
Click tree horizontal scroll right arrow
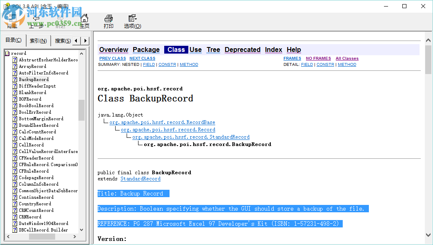pyautogui.click(x=75, y=237)
